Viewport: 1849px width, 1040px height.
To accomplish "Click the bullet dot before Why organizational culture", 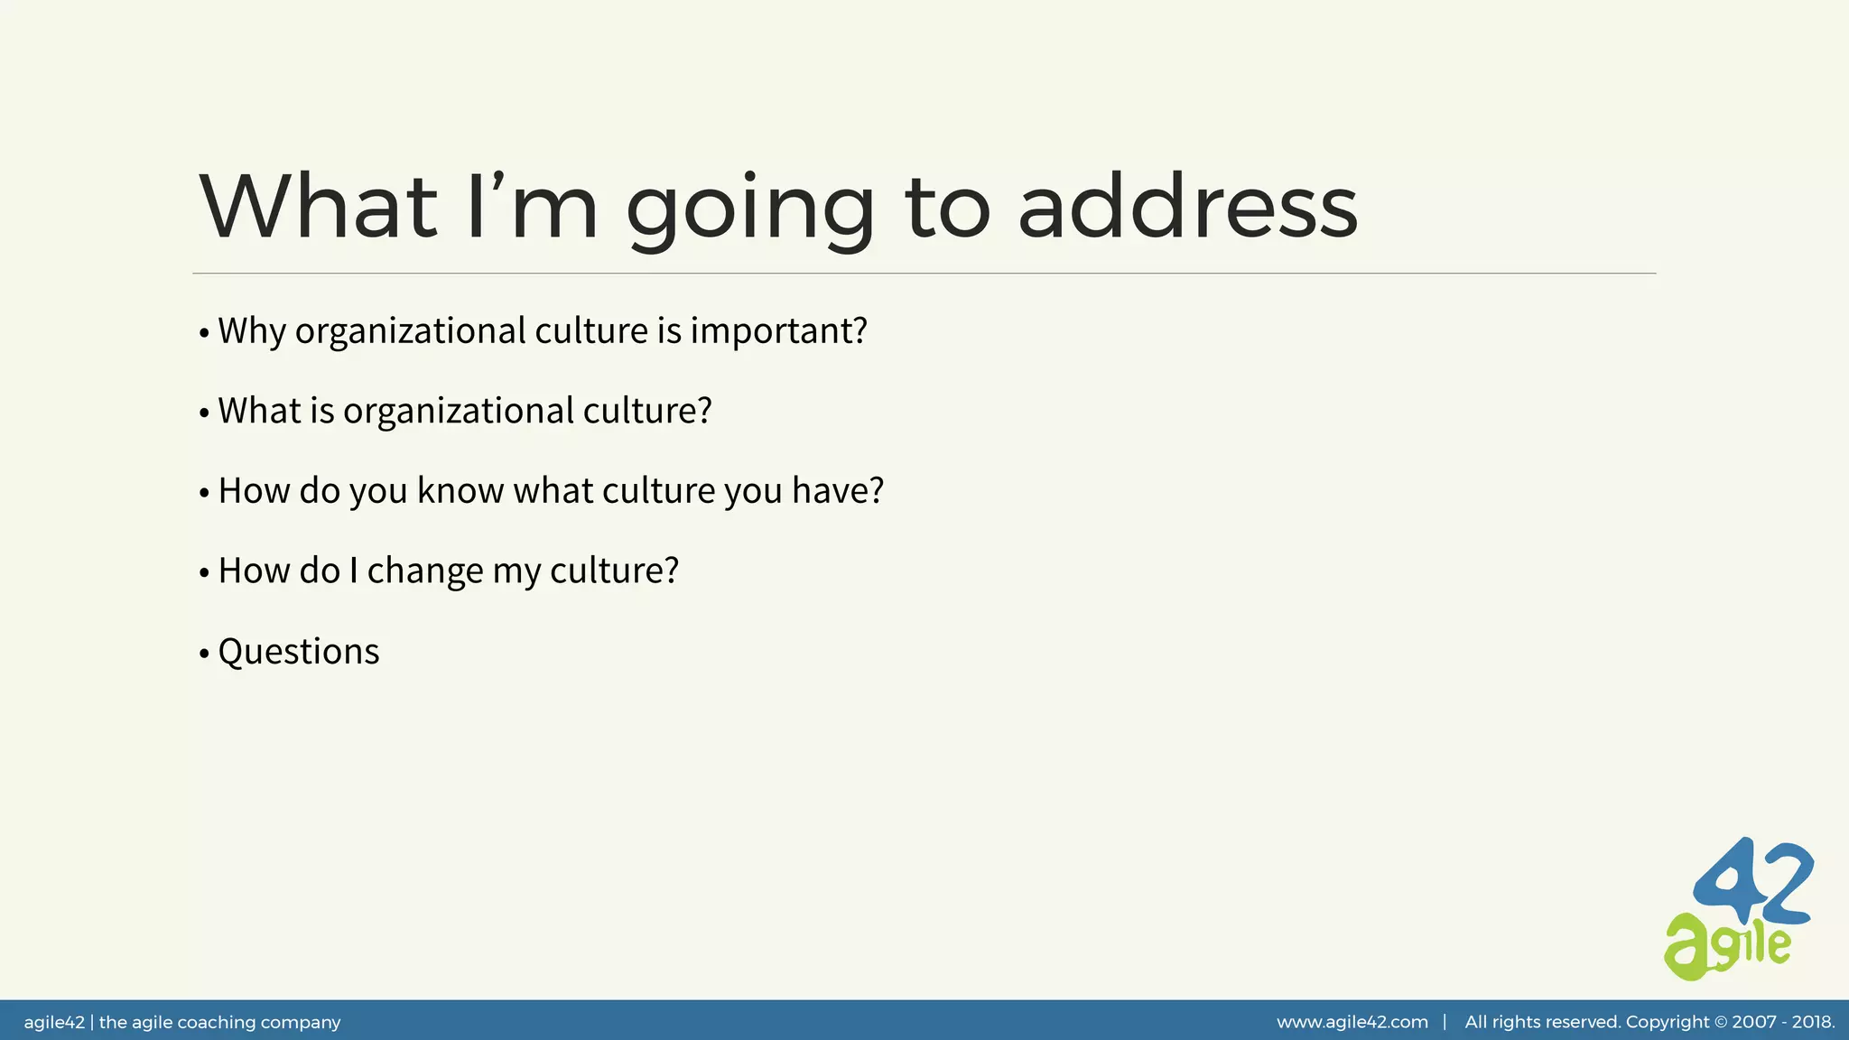I will click(204, 332).
